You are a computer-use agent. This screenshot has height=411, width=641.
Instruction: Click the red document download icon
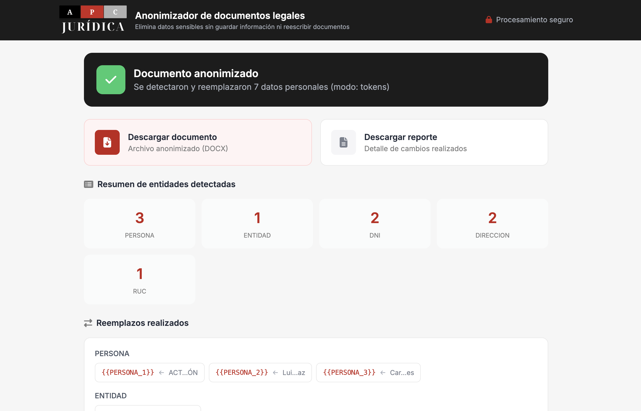point(107,142)
